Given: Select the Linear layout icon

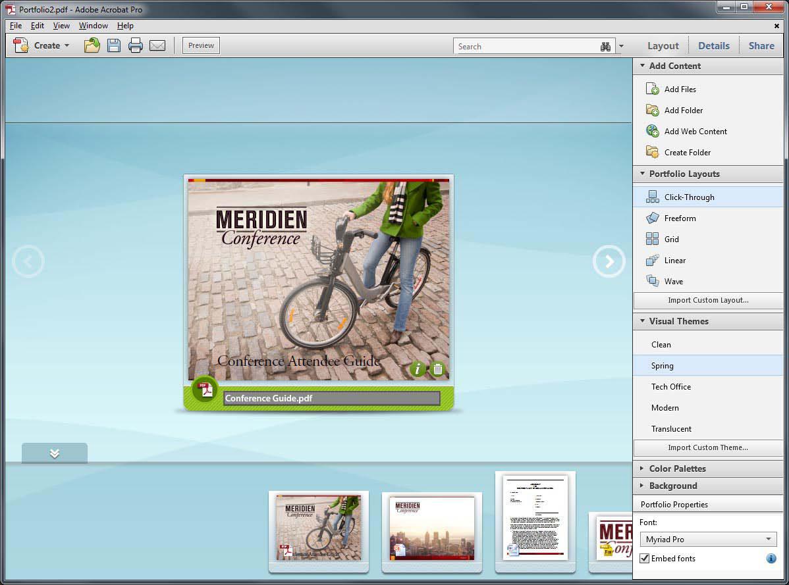Looking at the screenshot, I should [653, 261].
